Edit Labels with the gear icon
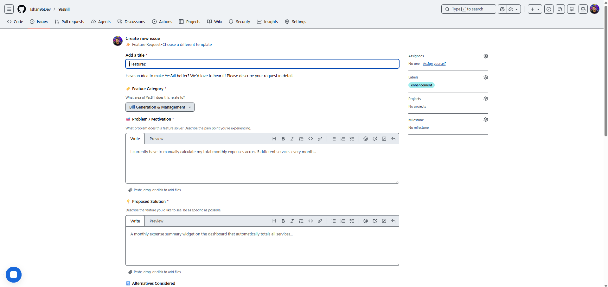This screenshot has height=287, width=608. coord(486,77)
